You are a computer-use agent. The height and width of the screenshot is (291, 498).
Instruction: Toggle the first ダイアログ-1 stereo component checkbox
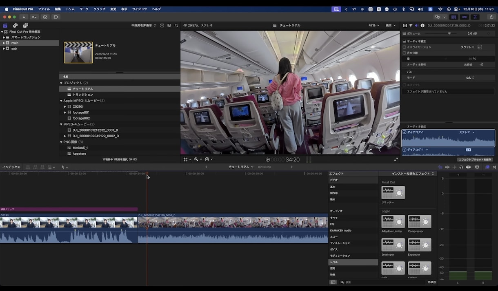tap(405, 132)
